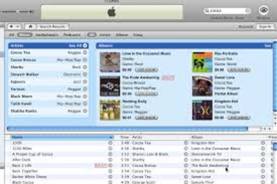
Task: Select the song After Dark
Action: [21, 160]
